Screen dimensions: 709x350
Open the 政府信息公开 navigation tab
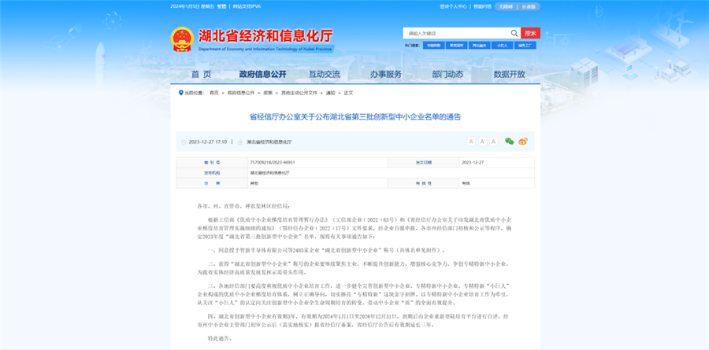262,75
